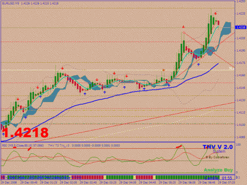Click the 1.4130 price axis label

[241, 100]
